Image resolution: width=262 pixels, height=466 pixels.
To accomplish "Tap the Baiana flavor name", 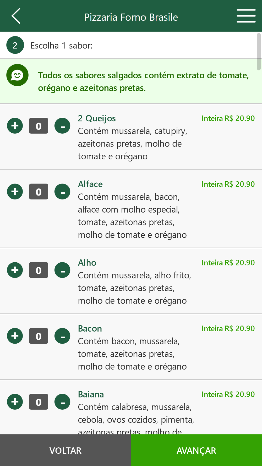I will click(x=91, y=394).
